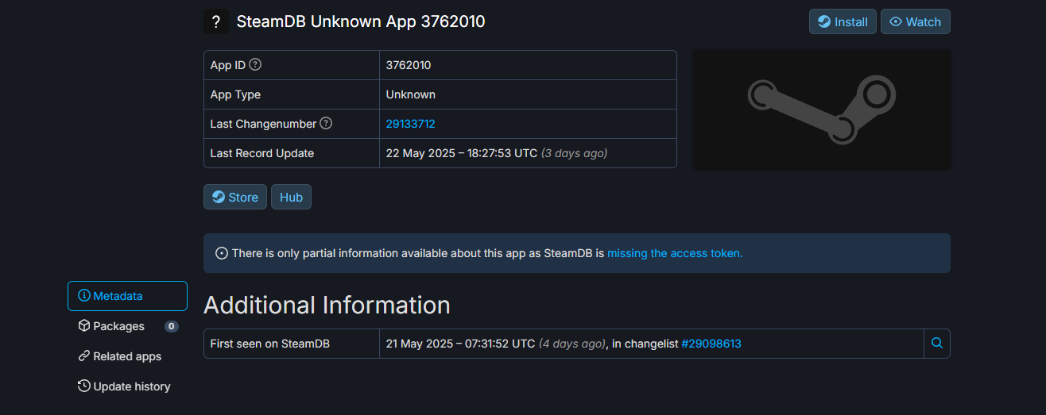The height and width of the screenshot is (415, 1046).
Task: Click the info icon beside Metadata
Action: [x=83, y=296]
